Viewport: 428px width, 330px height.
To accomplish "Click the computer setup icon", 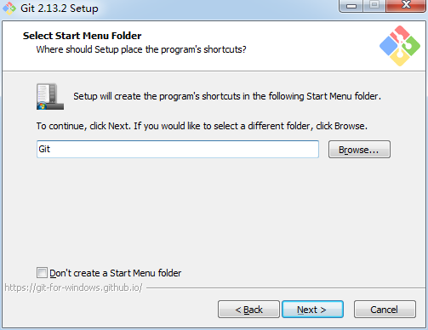I will pos(50,96).
